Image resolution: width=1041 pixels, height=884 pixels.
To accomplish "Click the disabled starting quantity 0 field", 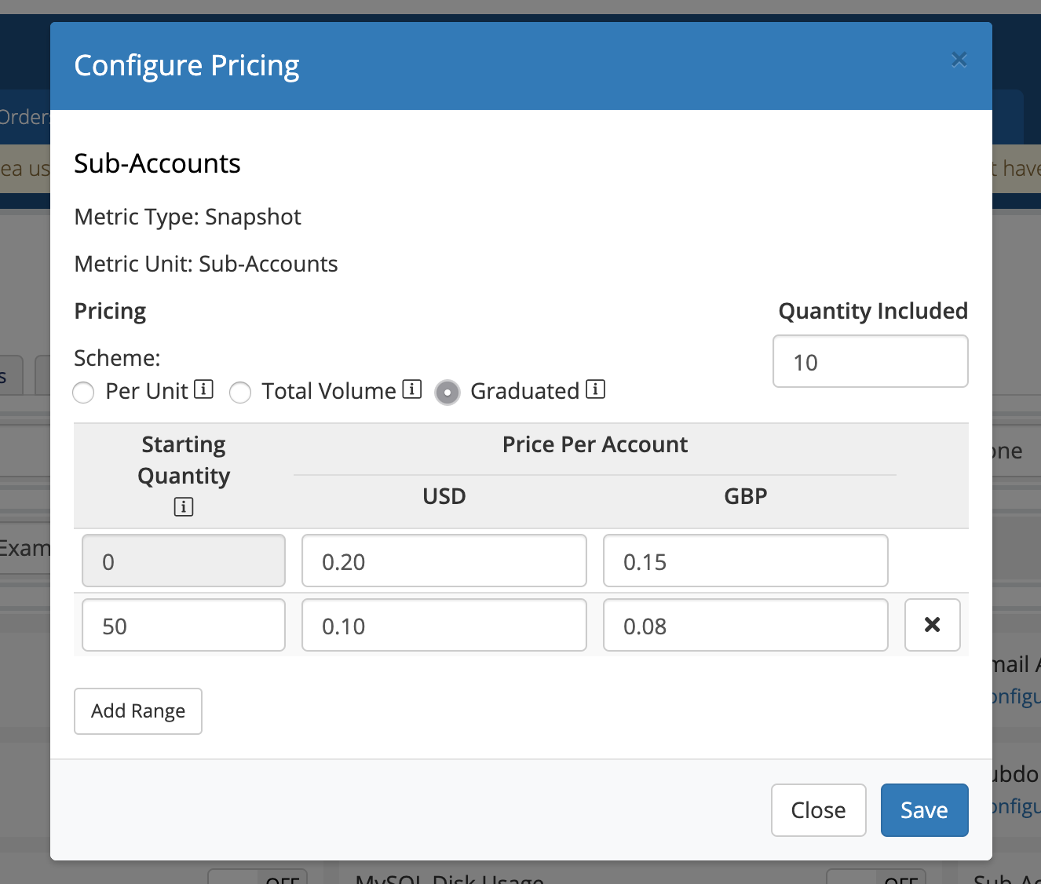I will point(184,561).
